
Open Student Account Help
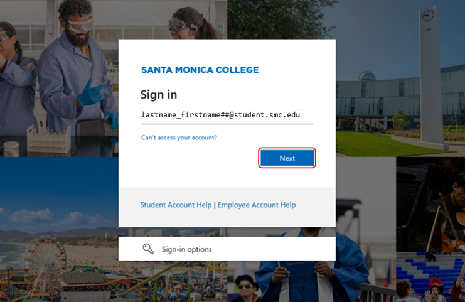(x=176, y=205)
